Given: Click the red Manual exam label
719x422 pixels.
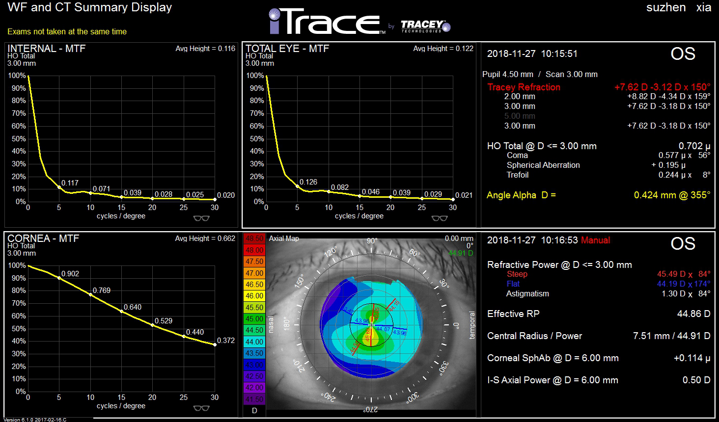Looking at the screenshot, I should [595, 240].
